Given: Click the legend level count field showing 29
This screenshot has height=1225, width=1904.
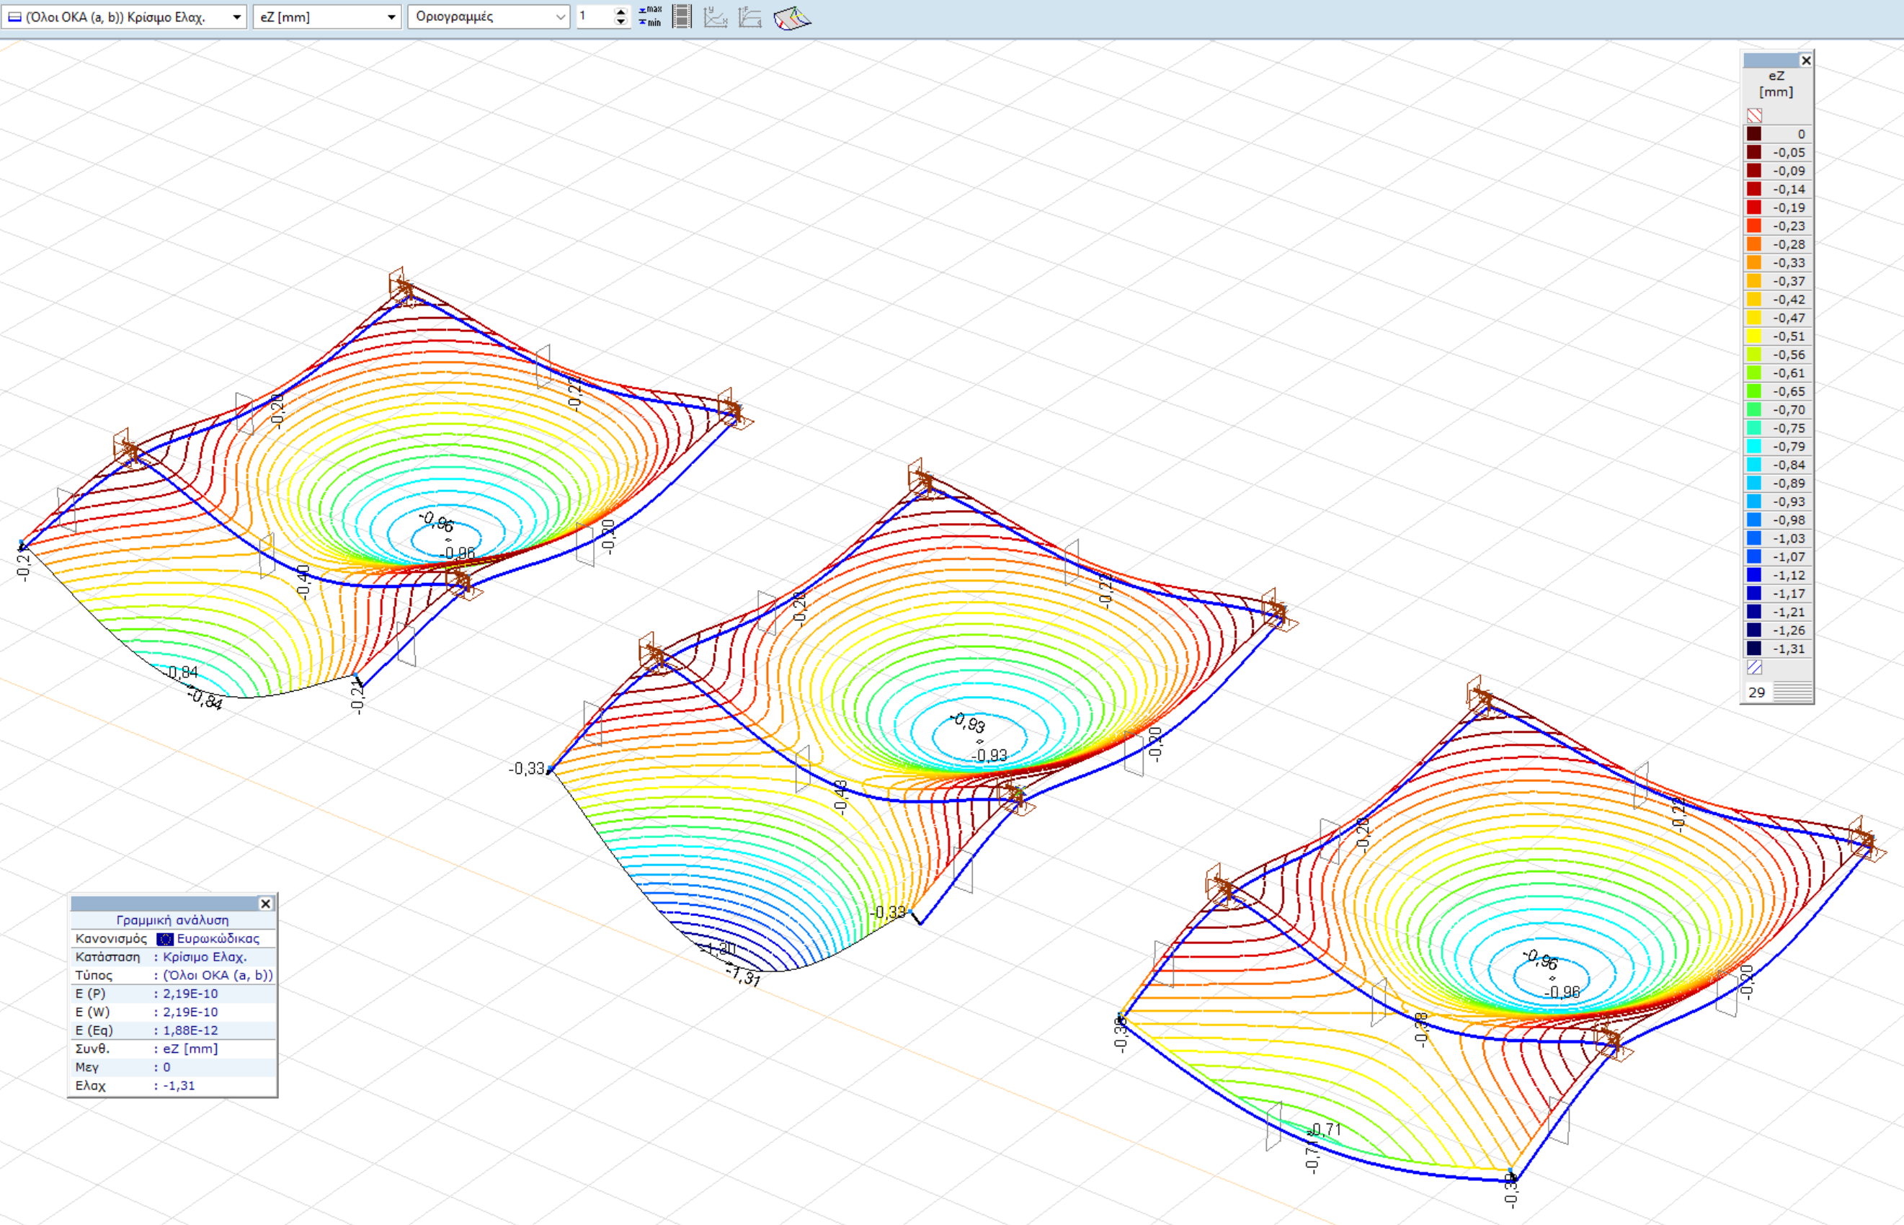Looking at the screenshot, I should pyautogui.click(x=1758, y=692).
